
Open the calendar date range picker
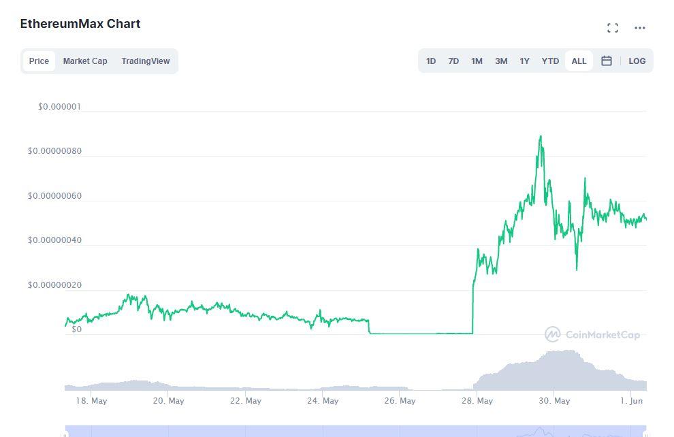(x=606, y=61)
